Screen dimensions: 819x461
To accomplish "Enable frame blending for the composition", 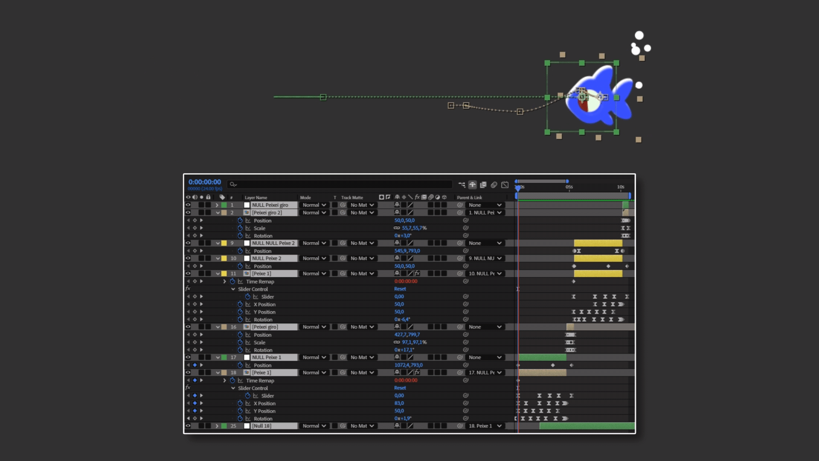I will point(483,185).
